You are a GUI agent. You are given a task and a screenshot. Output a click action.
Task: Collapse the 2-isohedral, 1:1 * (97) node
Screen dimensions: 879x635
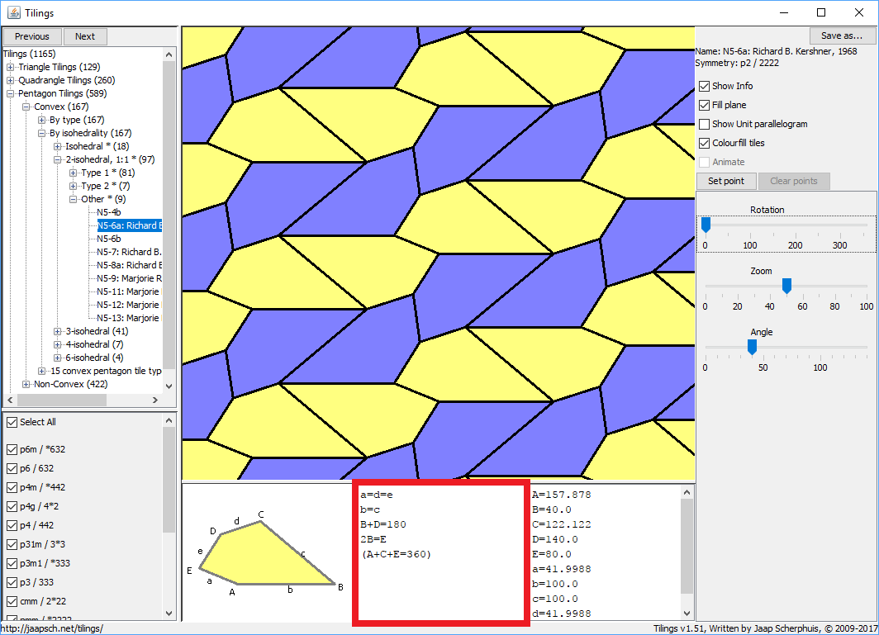point(57,159)
